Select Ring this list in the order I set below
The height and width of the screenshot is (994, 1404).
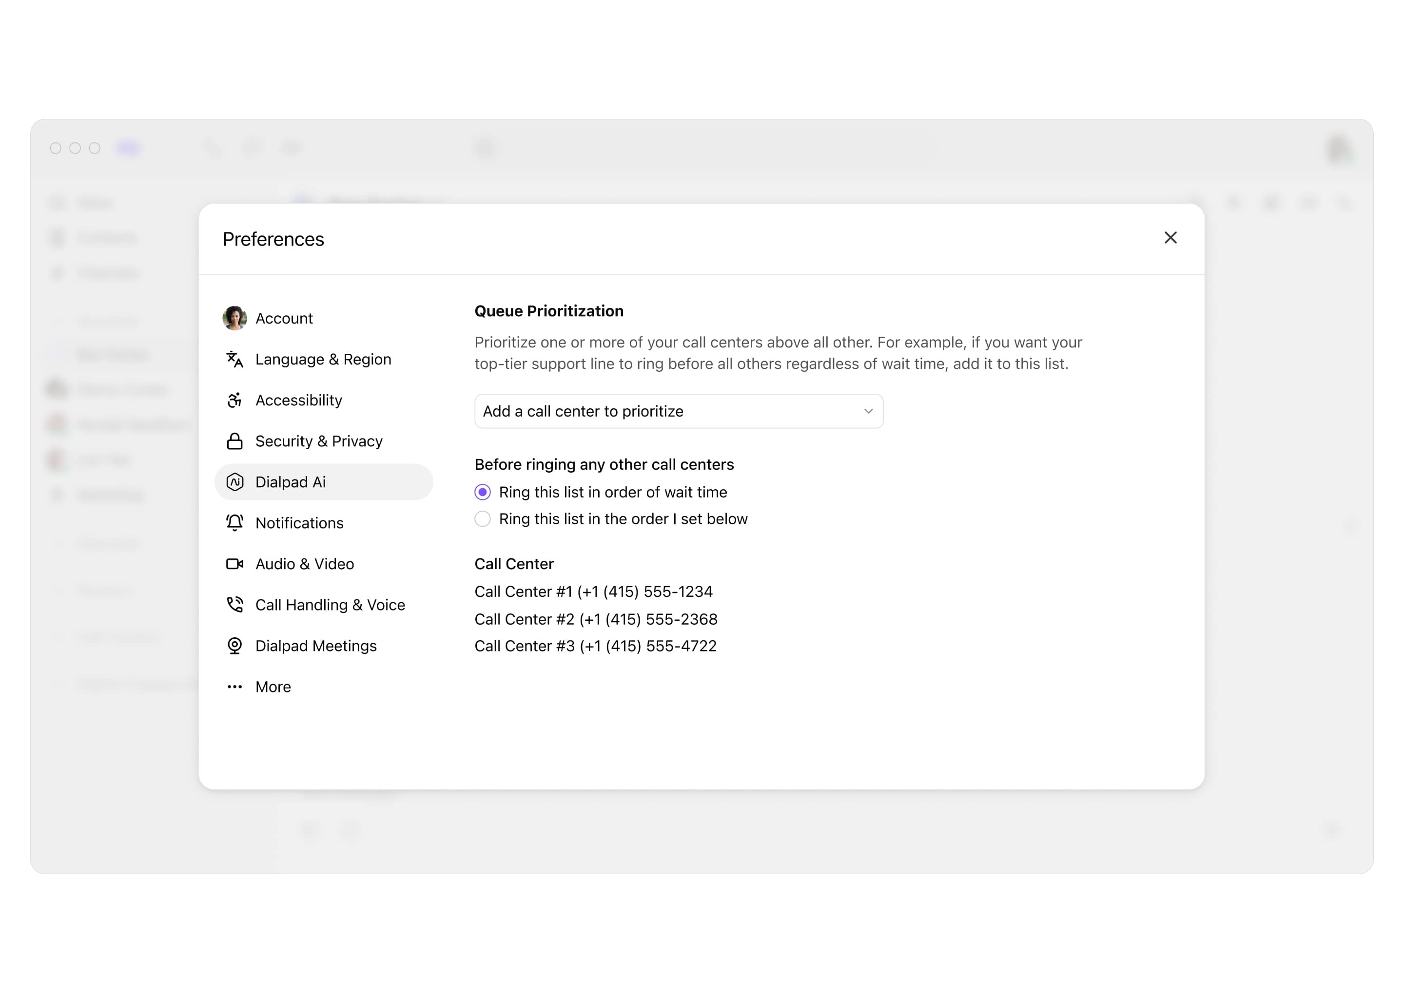coord(483,519)
